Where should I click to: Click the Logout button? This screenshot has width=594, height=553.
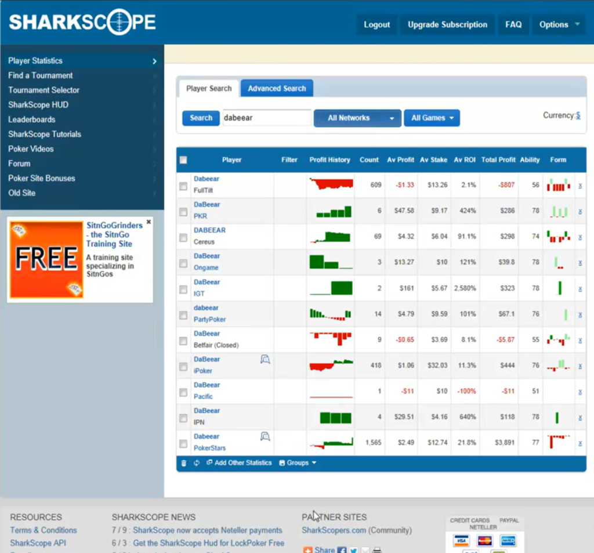376,24
